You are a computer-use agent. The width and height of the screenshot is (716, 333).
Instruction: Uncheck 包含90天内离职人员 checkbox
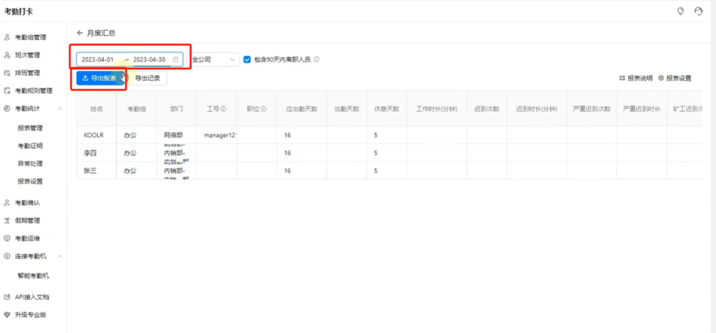tap(247, 59)
